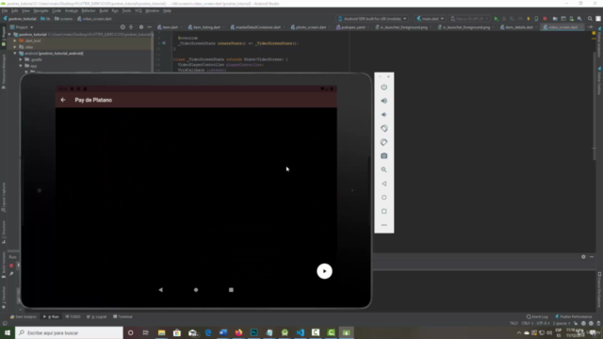Rotate the emulator left

[x=383, y=128]
